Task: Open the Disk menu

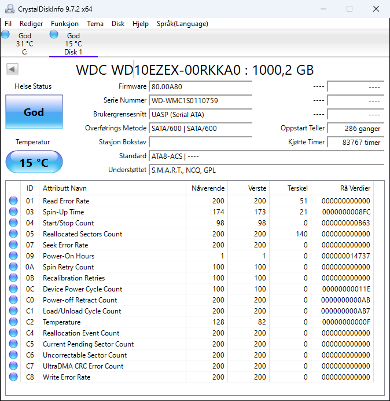Action: tap(118, 24)
